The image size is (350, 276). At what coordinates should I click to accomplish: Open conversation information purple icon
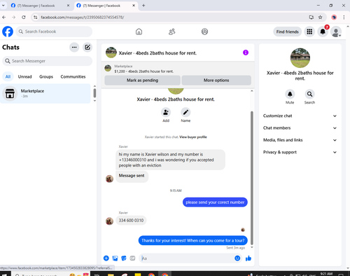coord(246,53)
